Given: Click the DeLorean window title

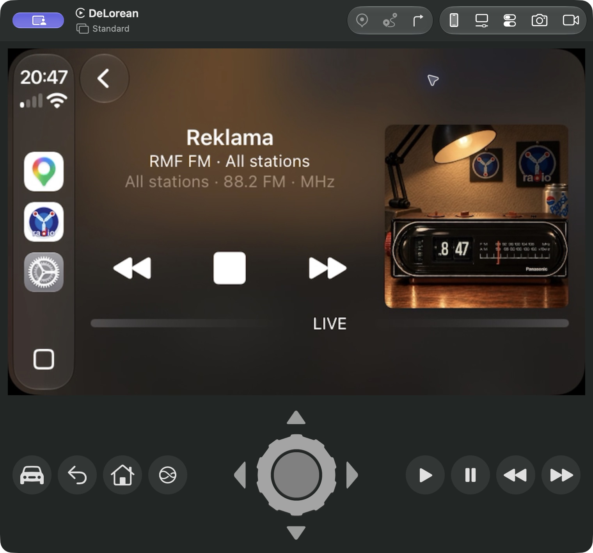Looking at the screenshot, I should [x=114, y=13].
